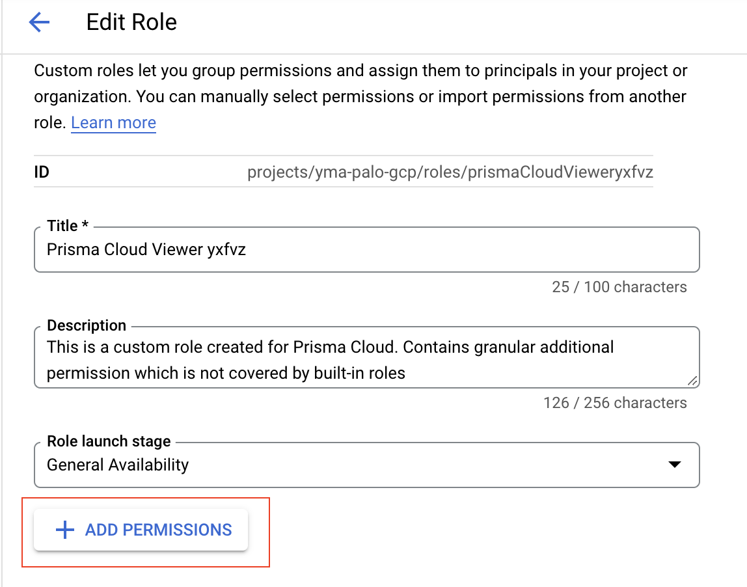Click the back arrow icon
Screen dimensions: 747x587
coord(39,23)
